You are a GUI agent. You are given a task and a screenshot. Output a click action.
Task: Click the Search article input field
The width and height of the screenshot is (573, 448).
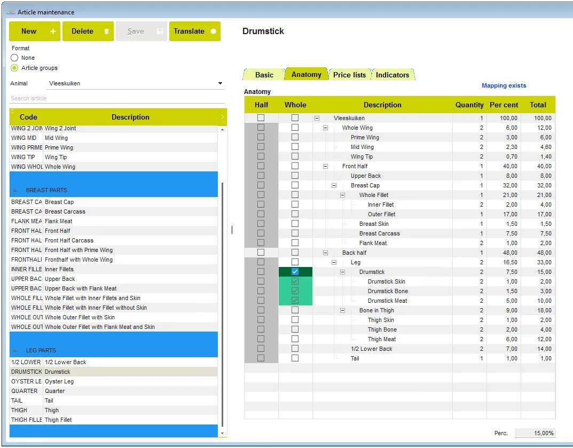point(116,98)
